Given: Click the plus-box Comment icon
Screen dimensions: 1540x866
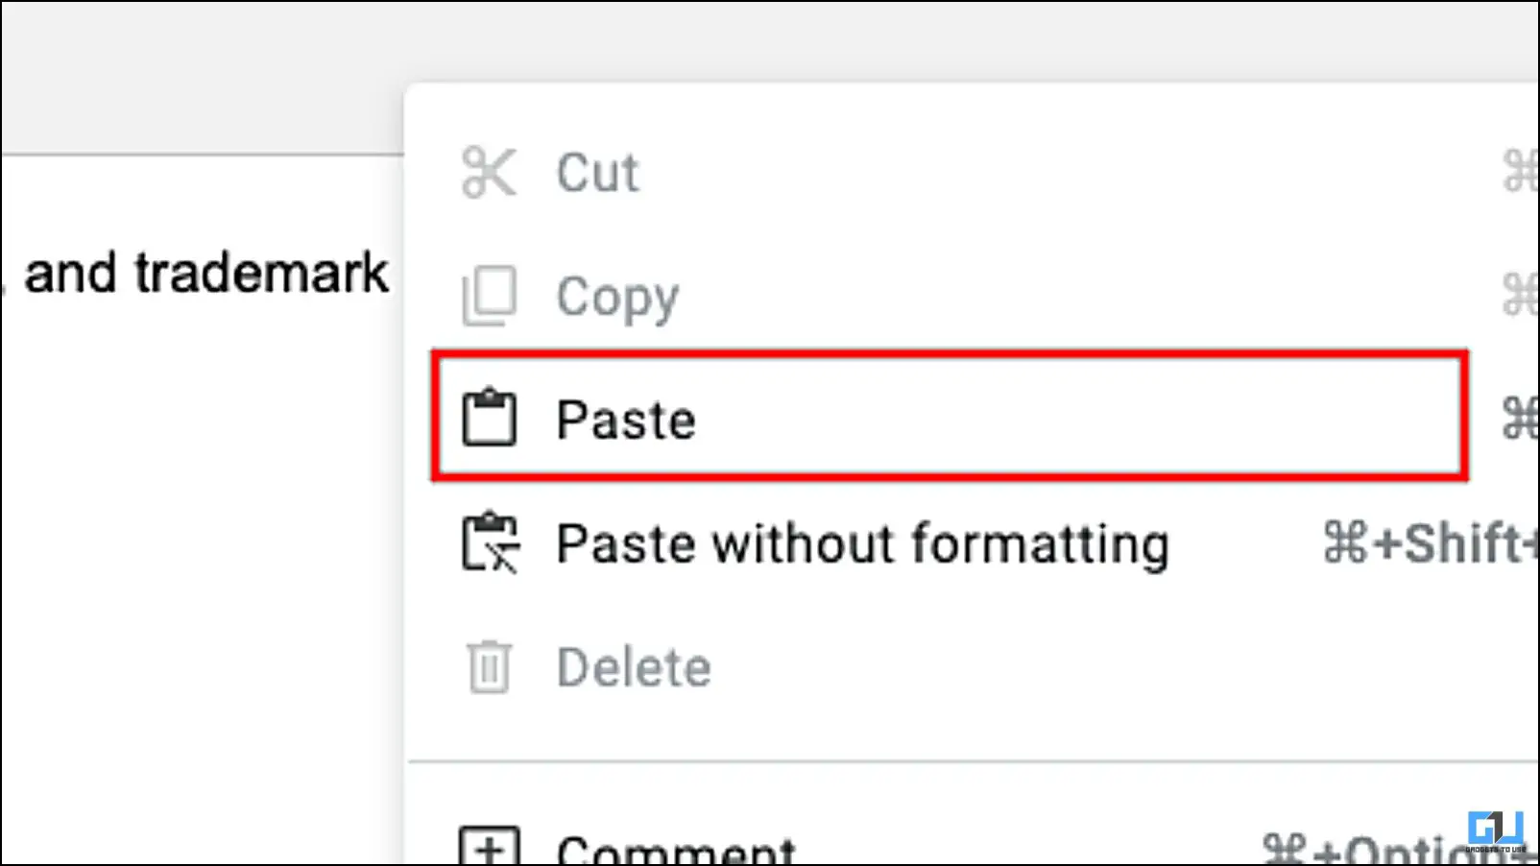Looking at the screenshot, I should [x=489, y=847].
